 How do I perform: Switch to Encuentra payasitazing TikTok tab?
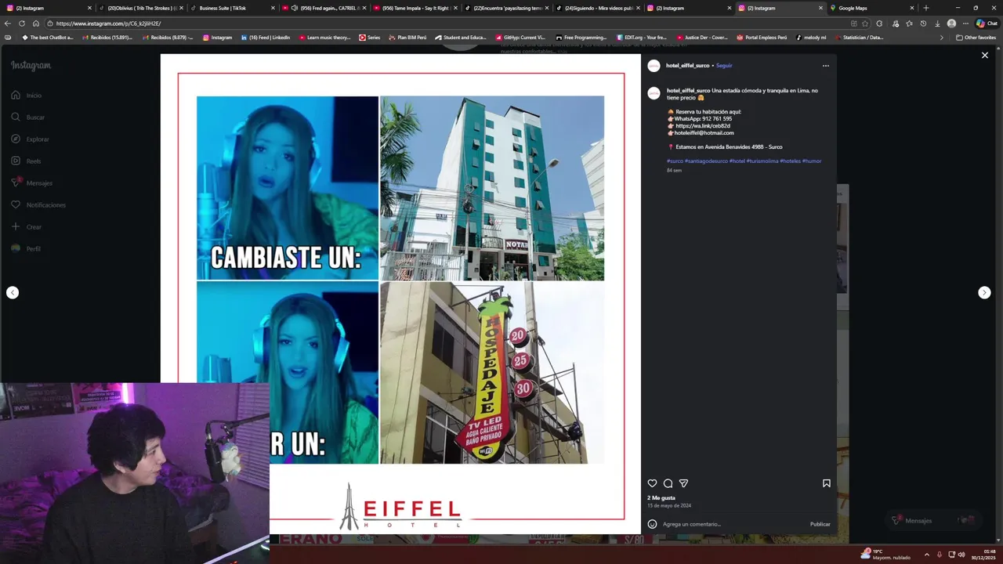click(x=505, y=8)
